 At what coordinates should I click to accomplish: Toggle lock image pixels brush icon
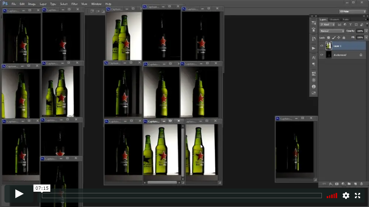click(334, 37)
